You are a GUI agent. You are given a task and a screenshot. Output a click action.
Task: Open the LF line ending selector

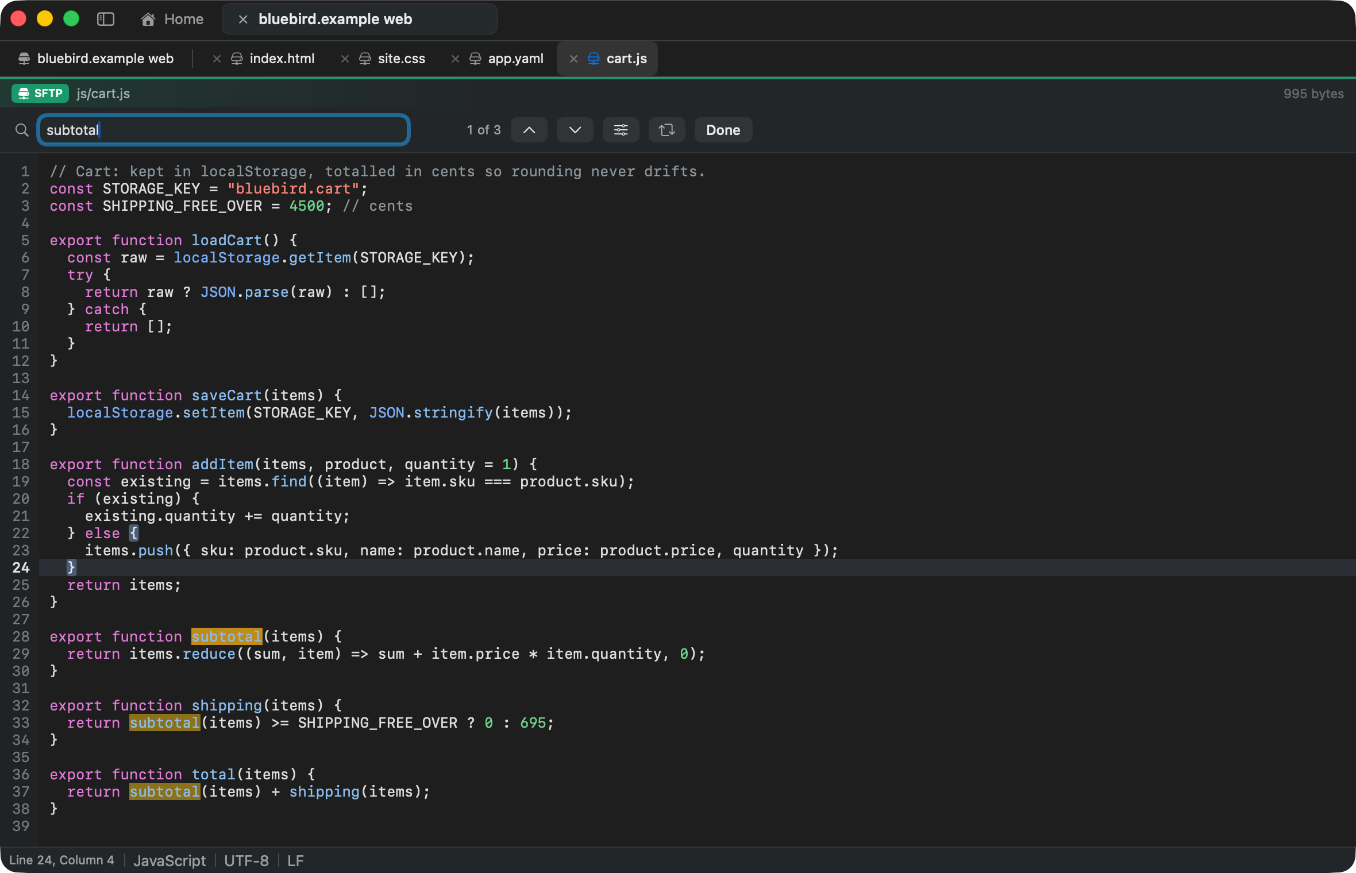295,860
